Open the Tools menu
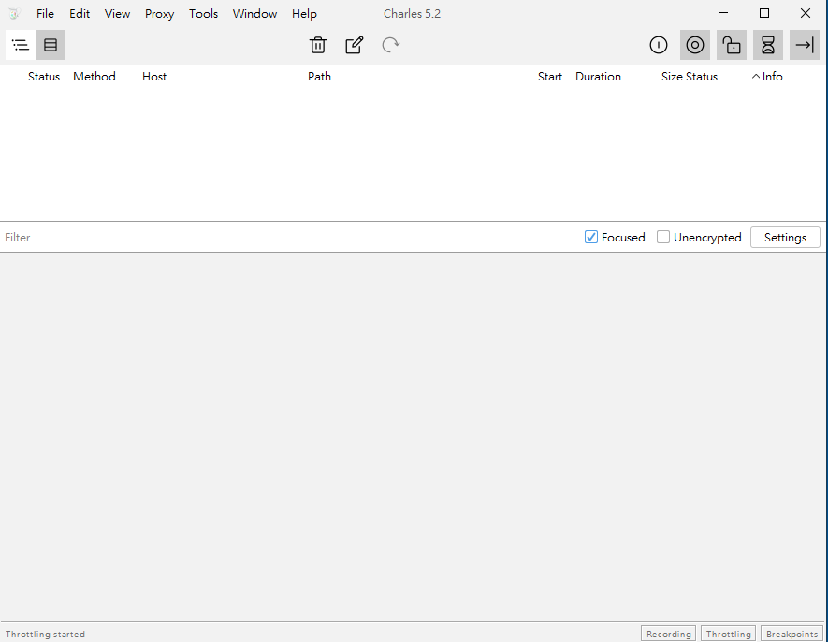The height and width of the screenshot is (642, 828). point(203,14)
